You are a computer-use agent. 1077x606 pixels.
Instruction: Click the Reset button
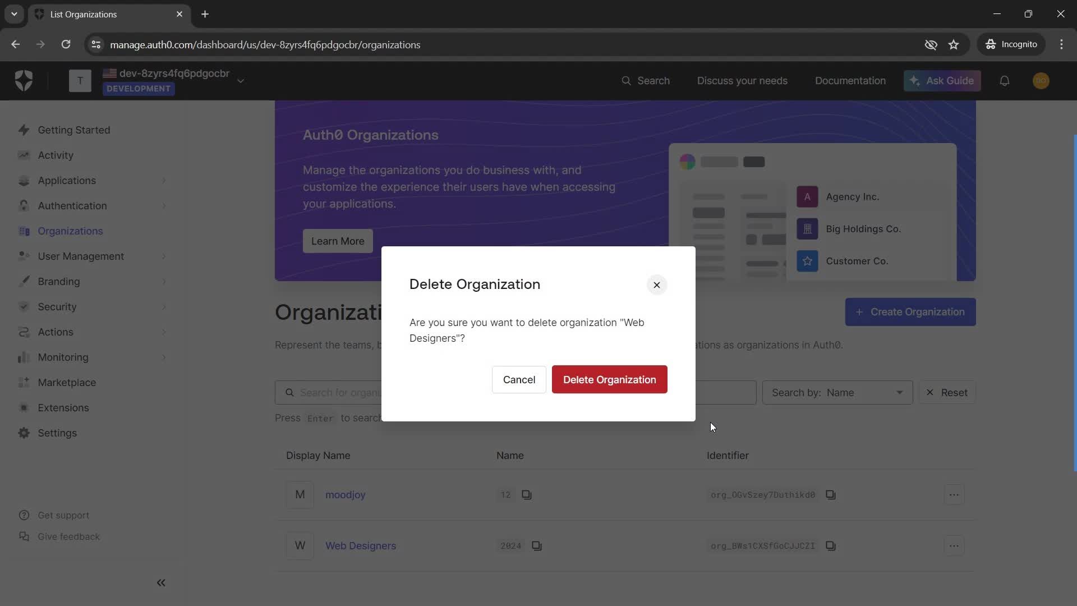pyautogui.click(x=947, y=393)
